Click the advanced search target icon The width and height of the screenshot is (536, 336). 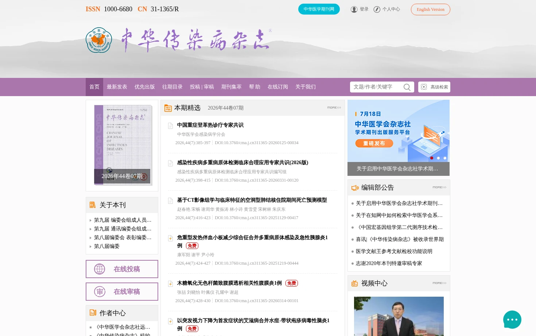tap(424, 87)
